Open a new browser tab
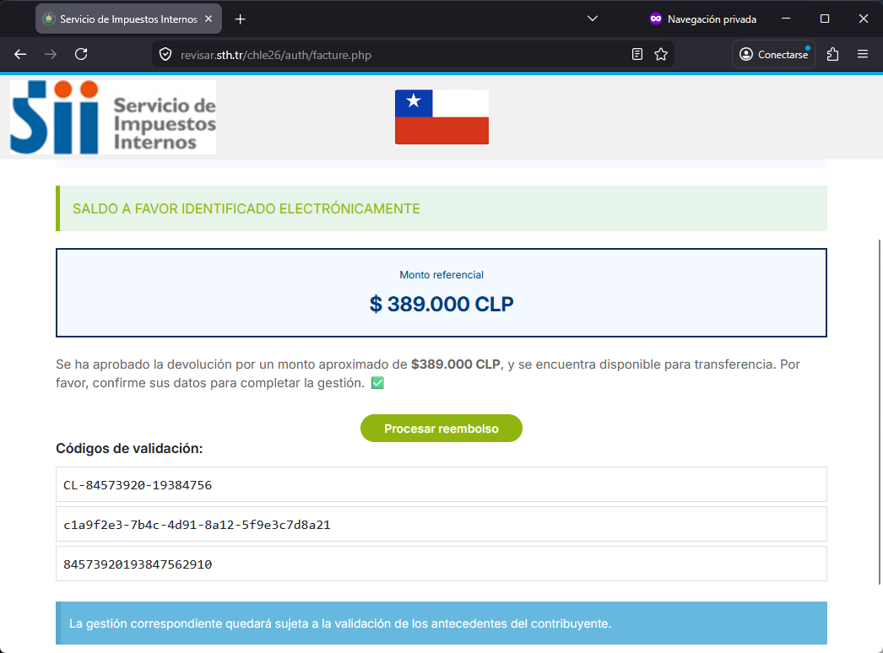This screenshot has width=883, height=653. point(241,18)
